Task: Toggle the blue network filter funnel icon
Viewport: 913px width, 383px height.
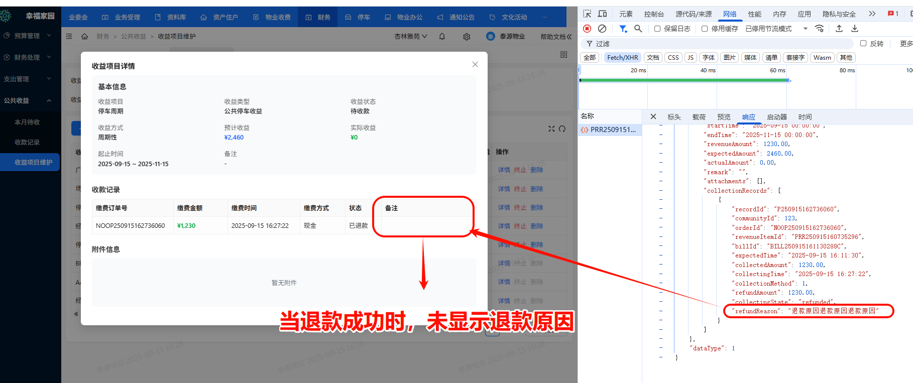Action: pyautogui.click(x=623, y=29)
